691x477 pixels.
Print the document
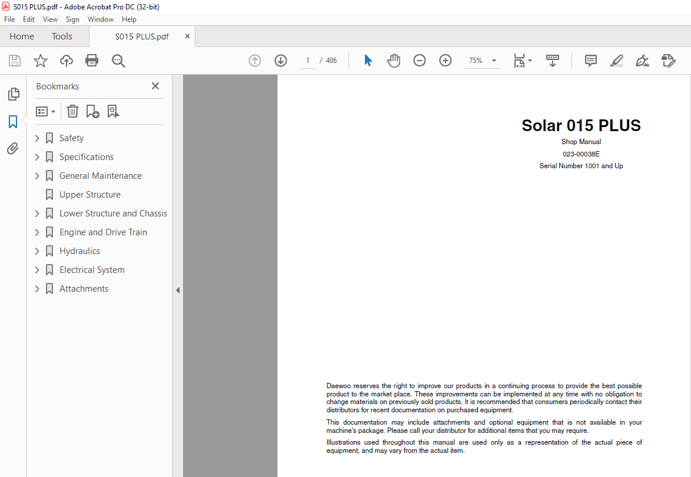(x=92, y=61)
